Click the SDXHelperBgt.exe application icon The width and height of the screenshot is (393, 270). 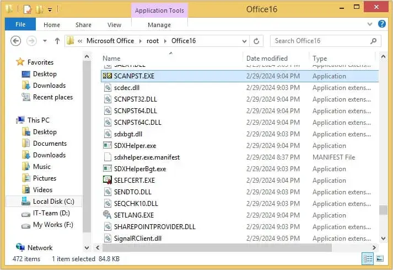(x=107, y=168)
